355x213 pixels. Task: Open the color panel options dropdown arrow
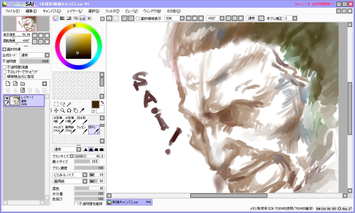102,19
